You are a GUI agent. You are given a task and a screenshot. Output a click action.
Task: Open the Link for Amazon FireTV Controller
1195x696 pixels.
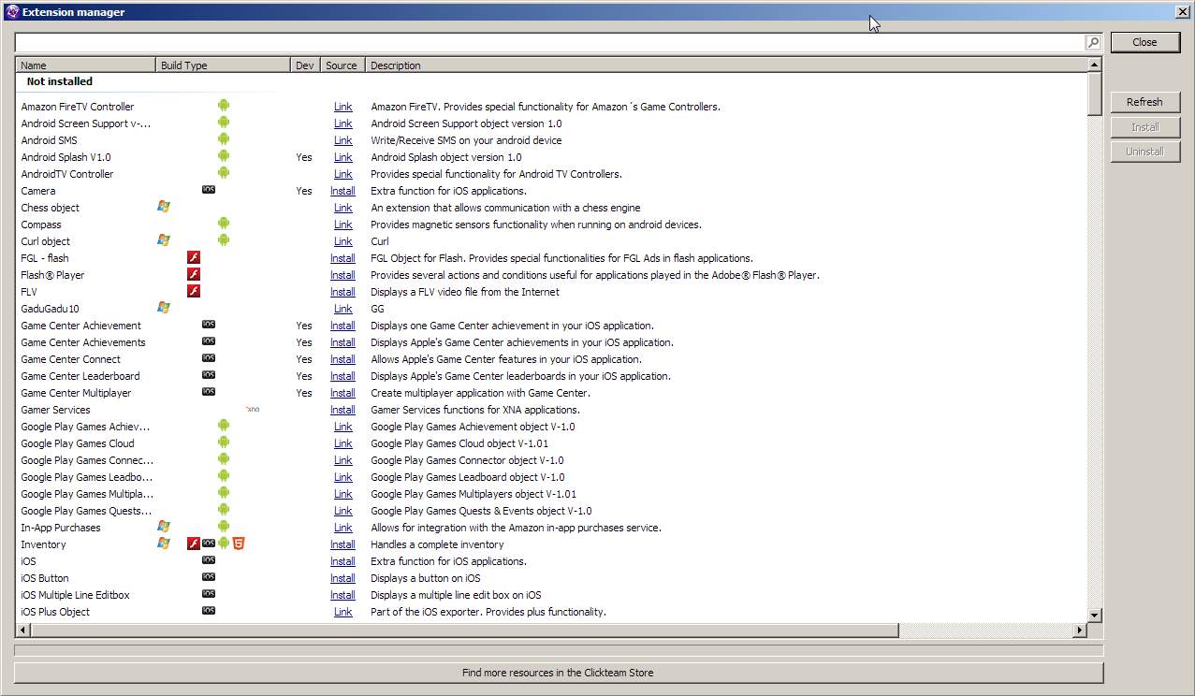point(343,107)
